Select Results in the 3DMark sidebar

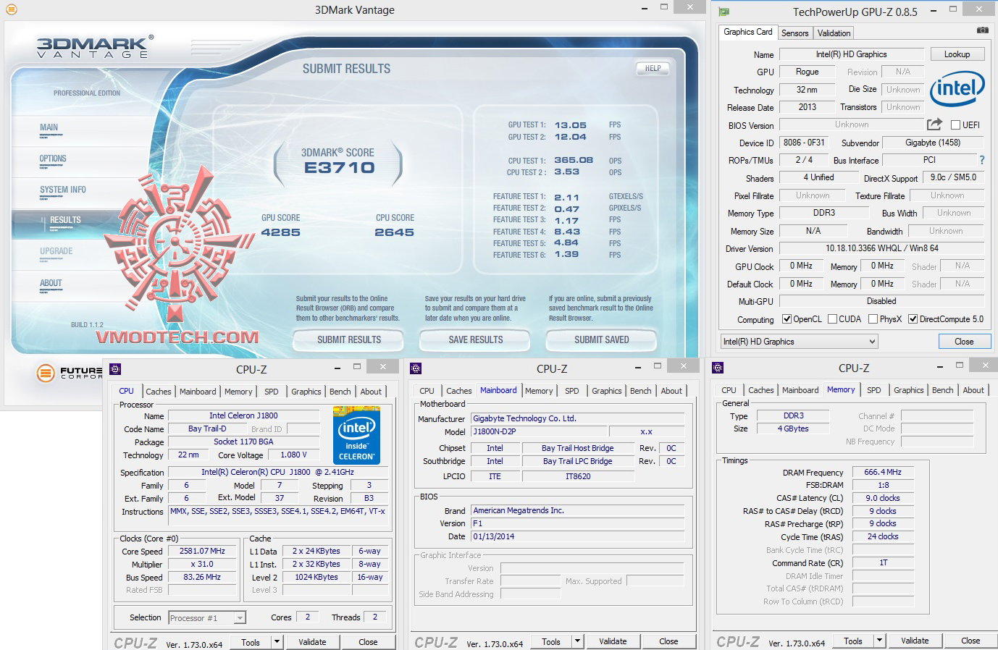click(65, 220)
